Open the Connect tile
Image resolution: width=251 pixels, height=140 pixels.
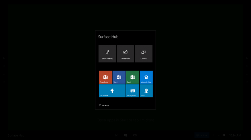[144, 54]
